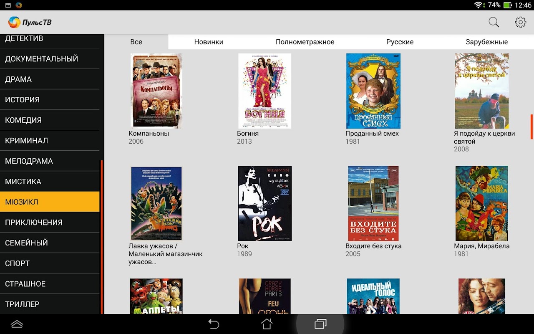
Task: Click the movie grid scrollbar handle
Action: pos(532,127)
